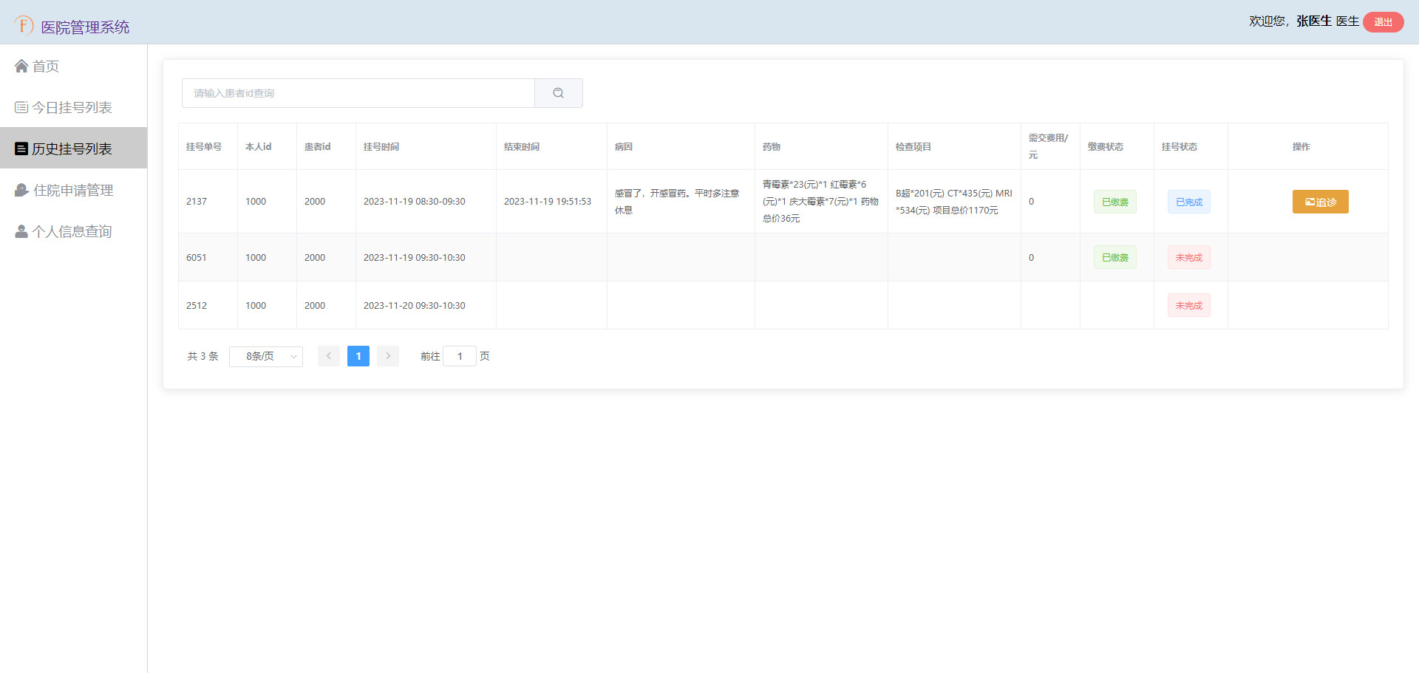The image size is (1419, 673).
Task: Click 需交费用/元 column header
Action: (x=1050, y=146)
